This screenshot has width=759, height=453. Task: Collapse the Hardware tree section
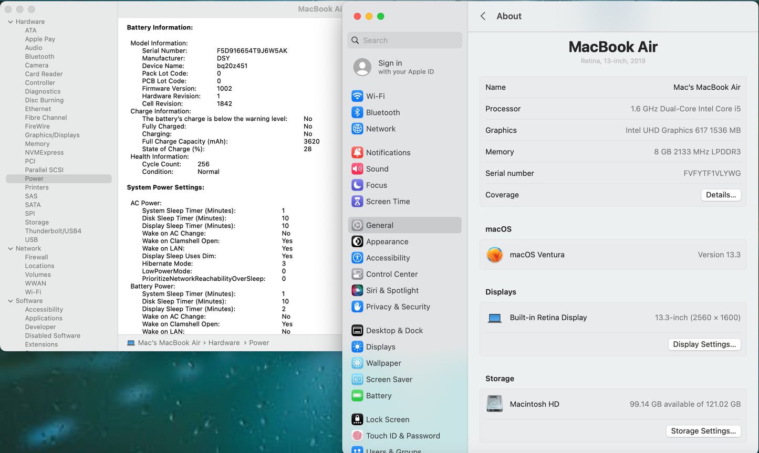[x=11, y=22]
